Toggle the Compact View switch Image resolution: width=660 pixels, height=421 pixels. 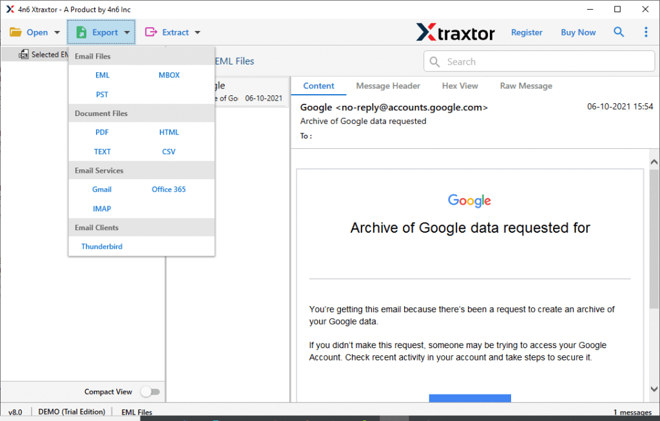[x=150, y=392]
